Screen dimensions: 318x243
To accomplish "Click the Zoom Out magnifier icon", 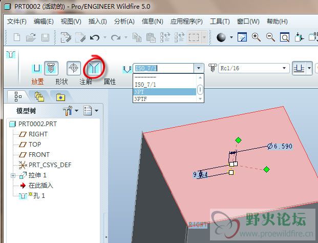I will tap(270, 37).
